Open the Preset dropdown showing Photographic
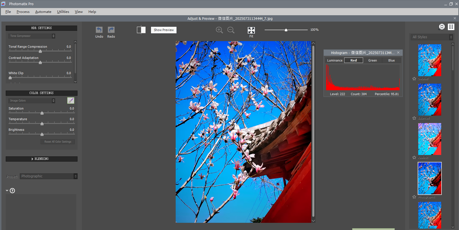 [x=49, y=176]
